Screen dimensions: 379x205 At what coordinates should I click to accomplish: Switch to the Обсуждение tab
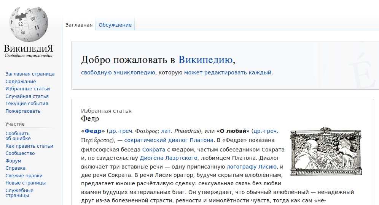click(x=115, y=25)
